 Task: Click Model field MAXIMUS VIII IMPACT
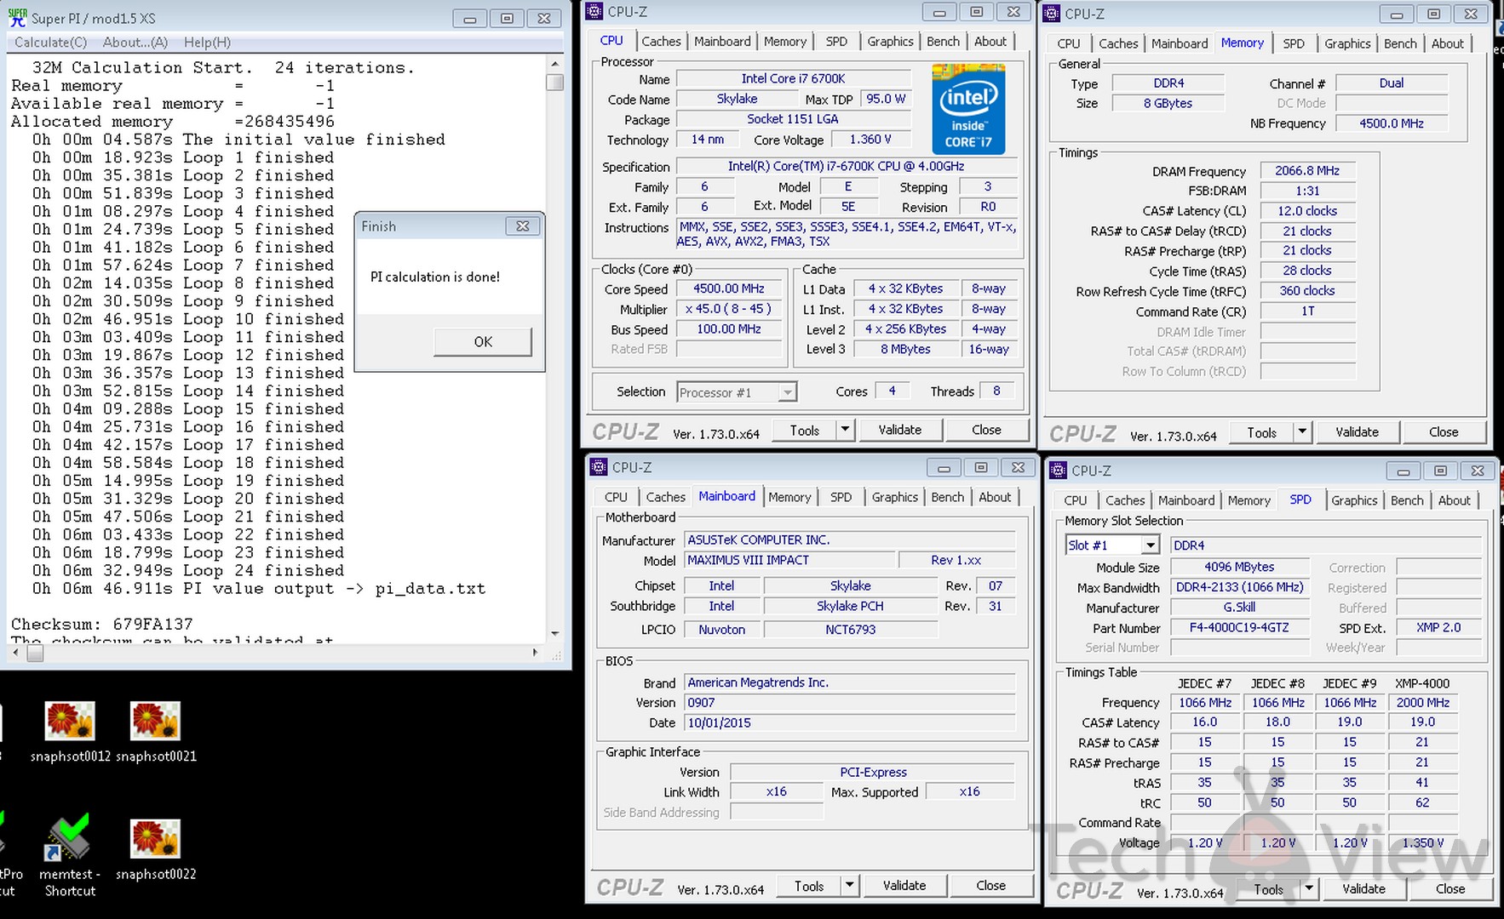coord(791,560)
